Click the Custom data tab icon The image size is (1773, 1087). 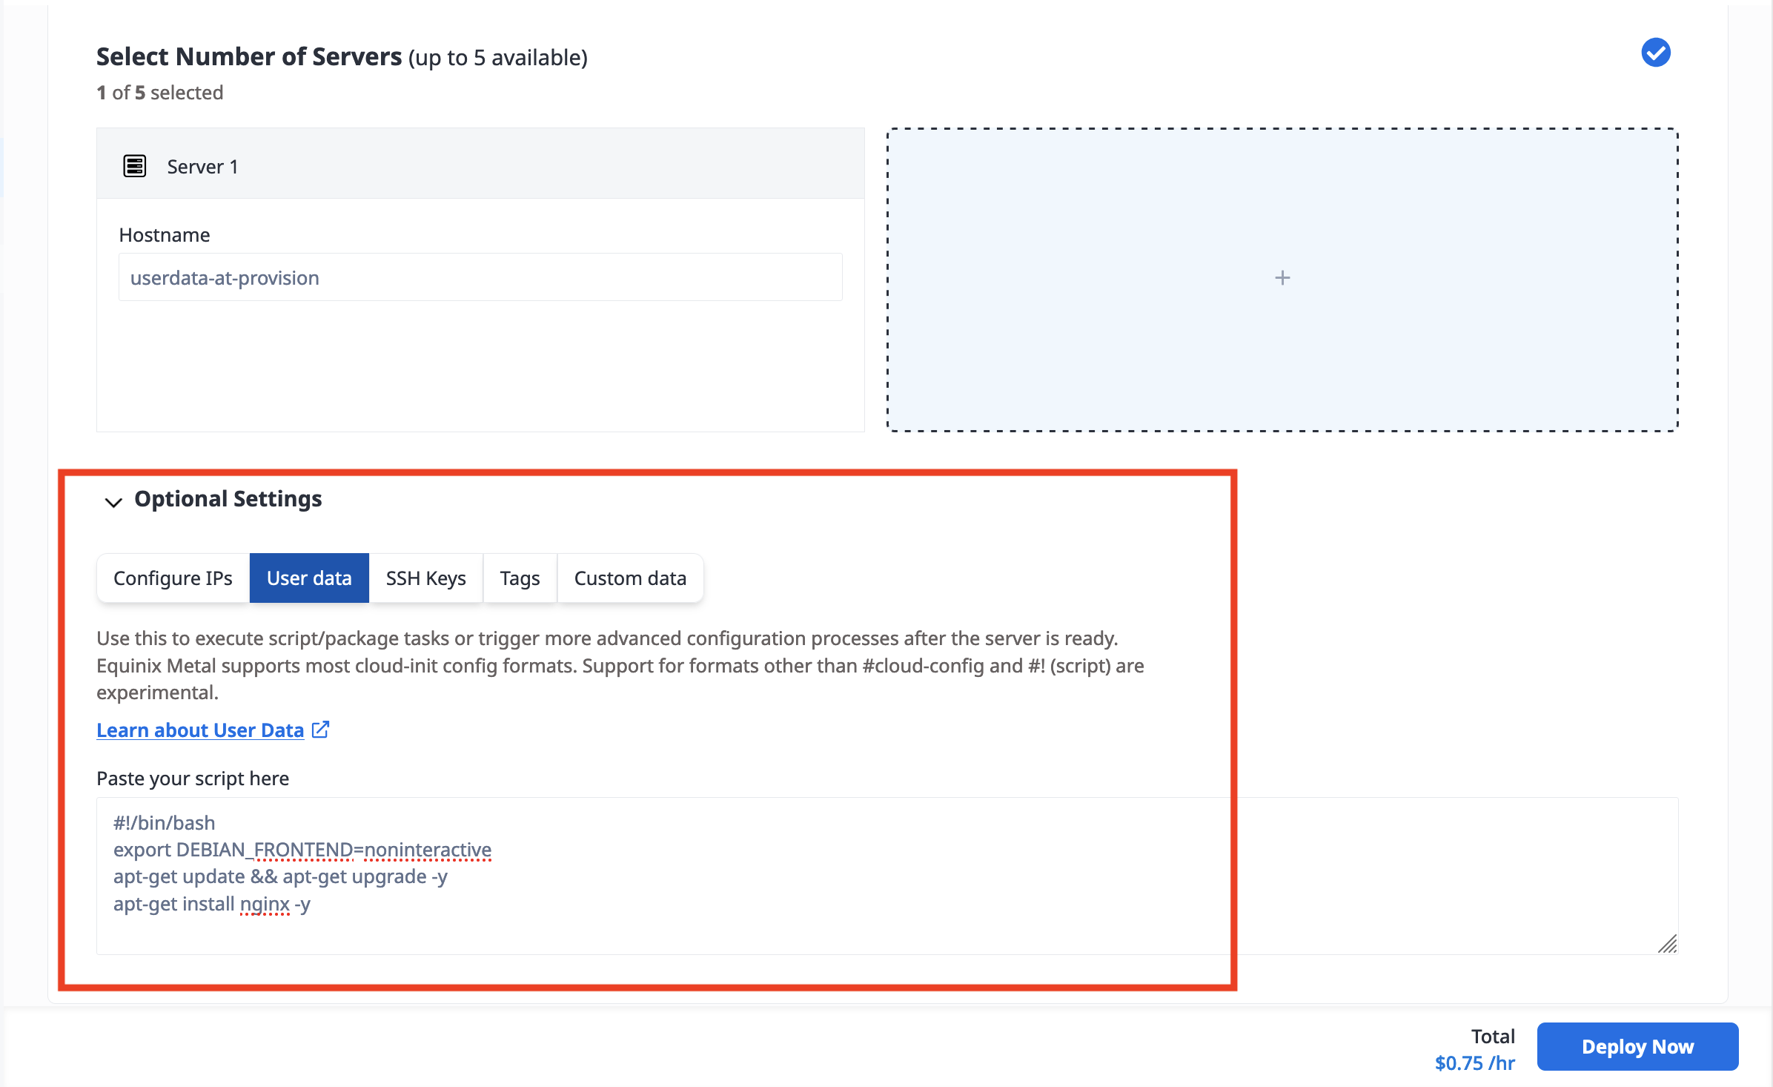tap(631, 576)
